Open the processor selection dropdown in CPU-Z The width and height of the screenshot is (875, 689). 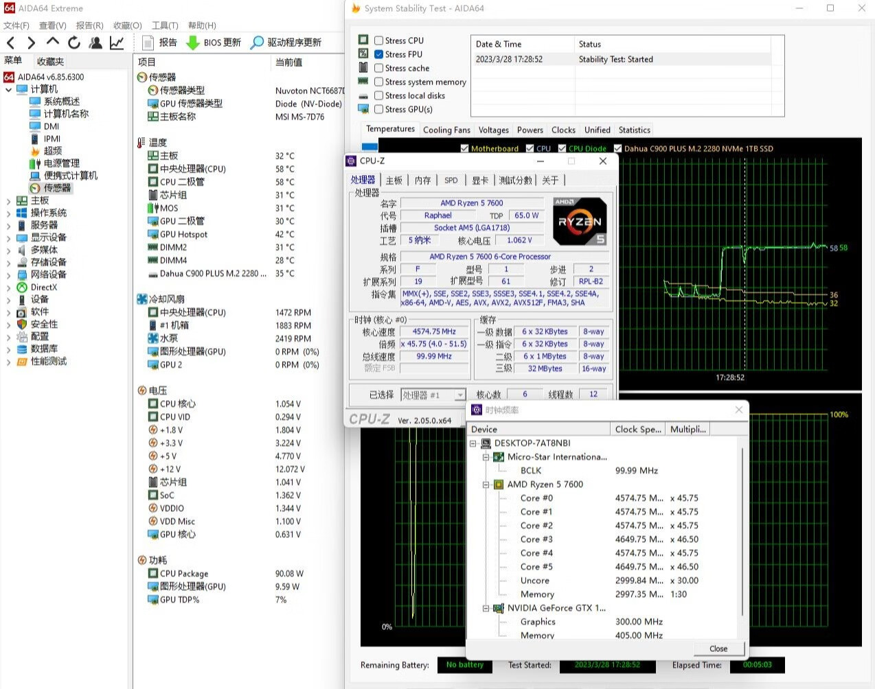459,395
